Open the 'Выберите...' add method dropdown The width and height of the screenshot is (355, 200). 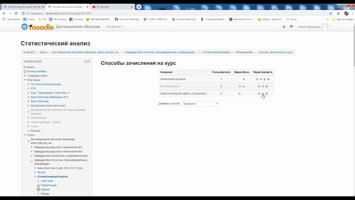[200, 104]
